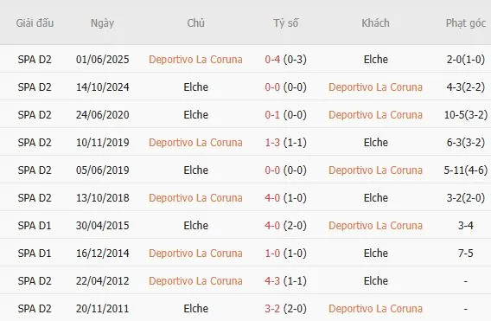Select Elche away team on 10/11/2019
Image resolution: width=491 pixels, height=321 pixels.
(x=376, y=143)
